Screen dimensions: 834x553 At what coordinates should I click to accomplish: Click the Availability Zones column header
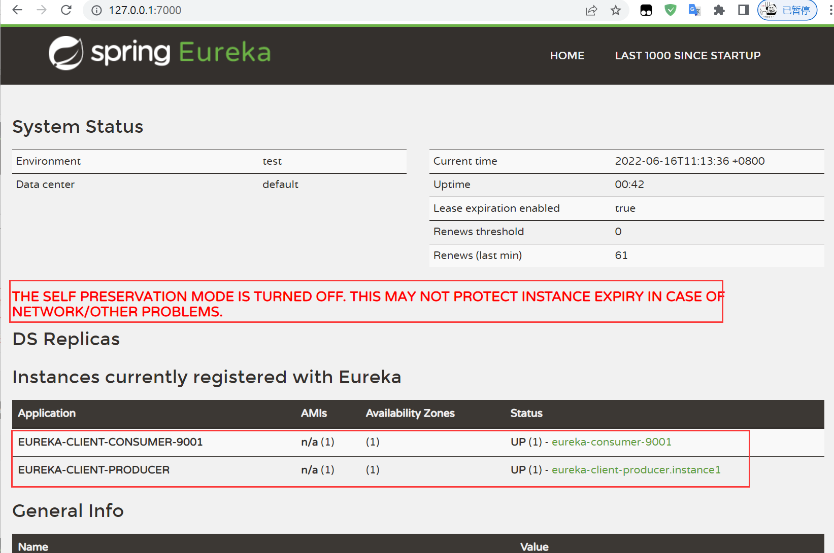click(410, 414)
